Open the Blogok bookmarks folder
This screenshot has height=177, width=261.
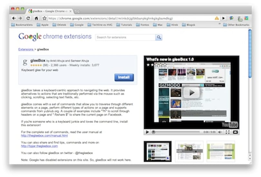[x=188, y=25]
